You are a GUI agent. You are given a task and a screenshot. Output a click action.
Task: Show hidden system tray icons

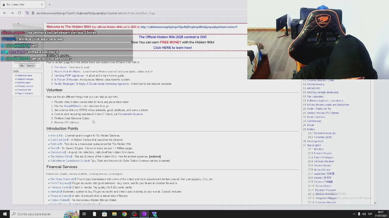(354, 214)
